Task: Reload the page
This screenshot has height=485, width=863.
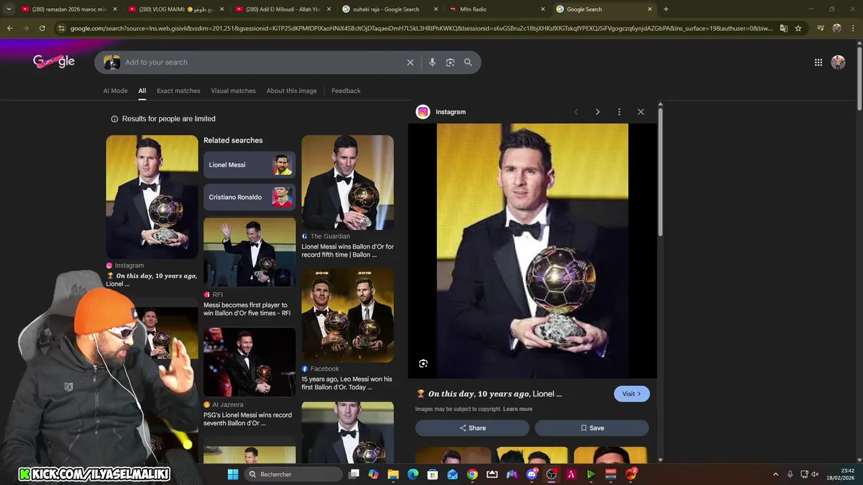Action: tap(42, 28)
